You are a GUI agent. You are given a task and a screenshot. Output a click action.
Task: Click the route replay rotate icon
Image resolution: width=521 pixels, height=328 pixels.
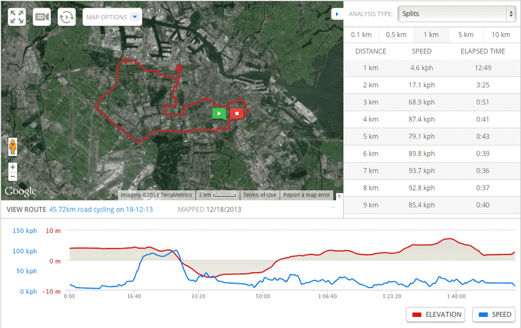coord(66,16)
